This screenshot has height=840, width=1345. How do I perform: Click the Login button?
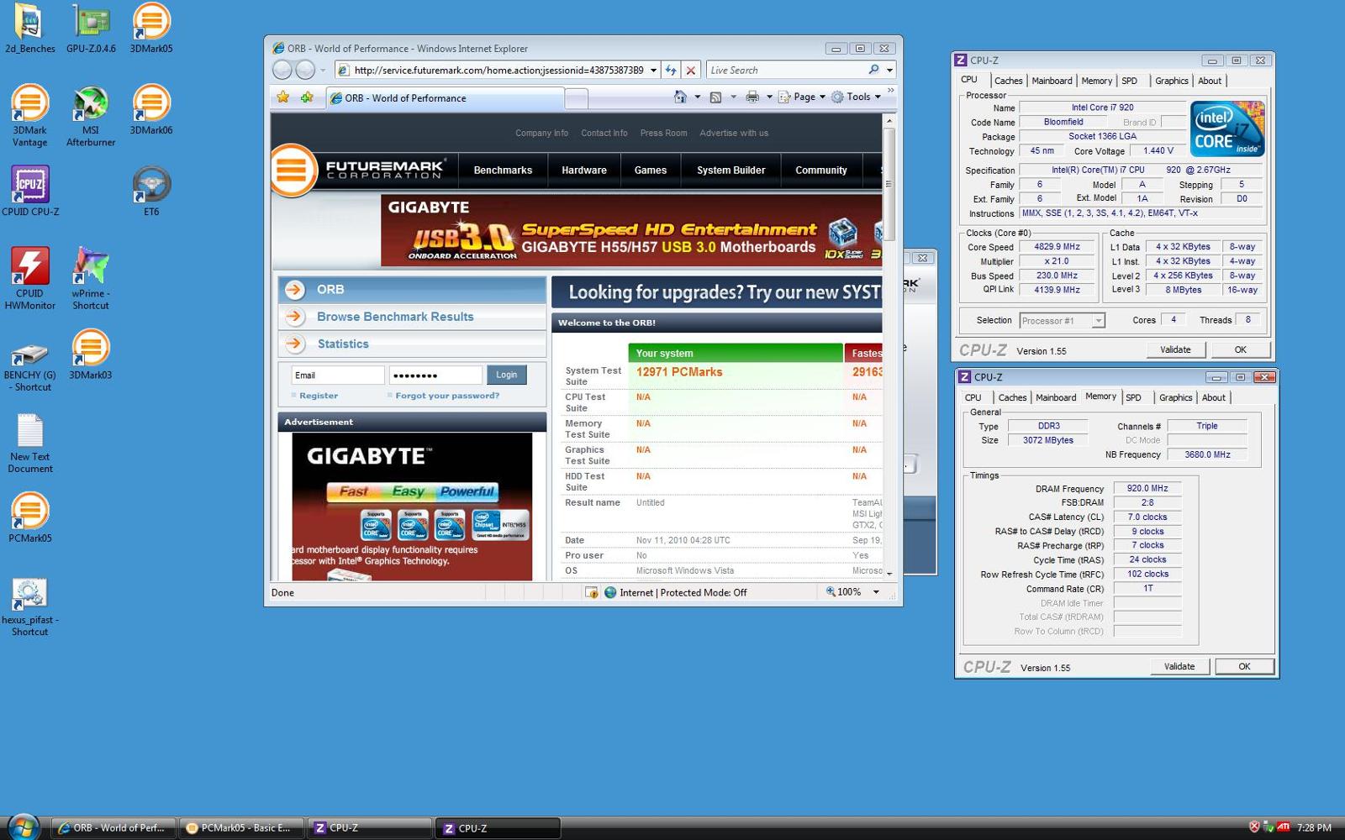click(506, 375)
